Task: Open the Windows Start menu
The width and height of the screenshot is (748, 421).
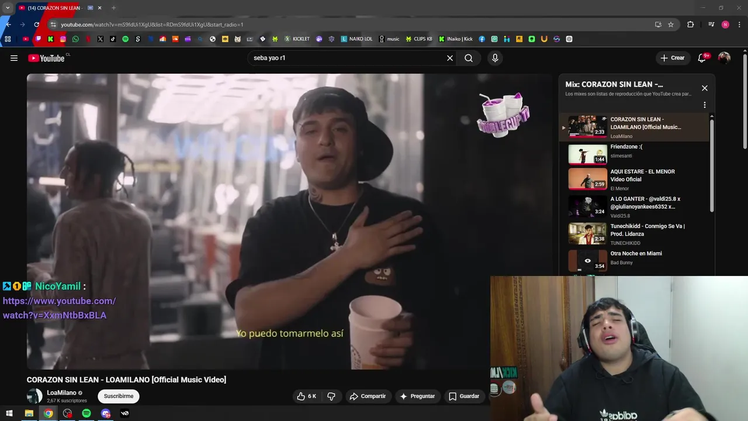Action: point(9,413)
